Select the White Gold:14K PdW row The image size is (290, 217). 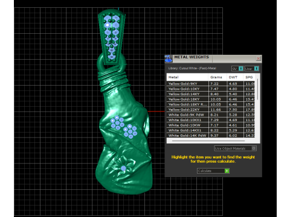pyautogui.click(x=211, y=136)
